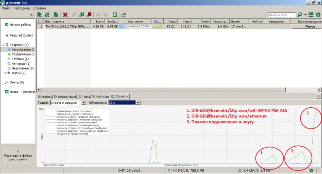
Task: Click into the Search Web field
Action: click(281, 15)
